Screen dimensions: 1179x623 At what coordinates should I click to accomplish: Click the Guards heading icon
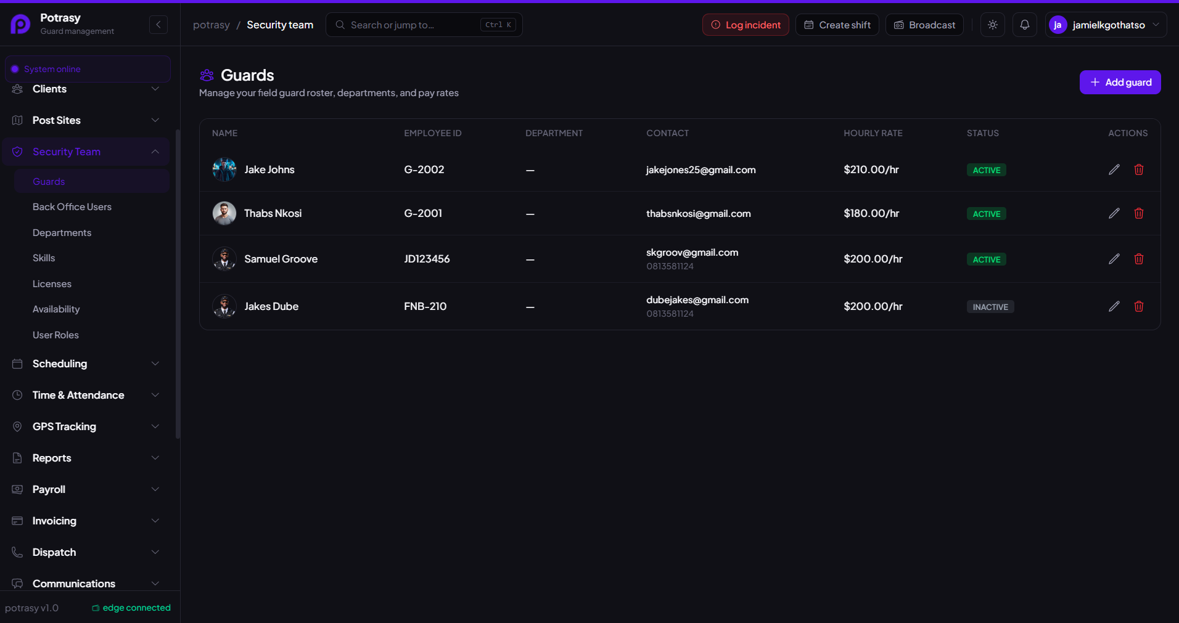click(x=207, y=75)
